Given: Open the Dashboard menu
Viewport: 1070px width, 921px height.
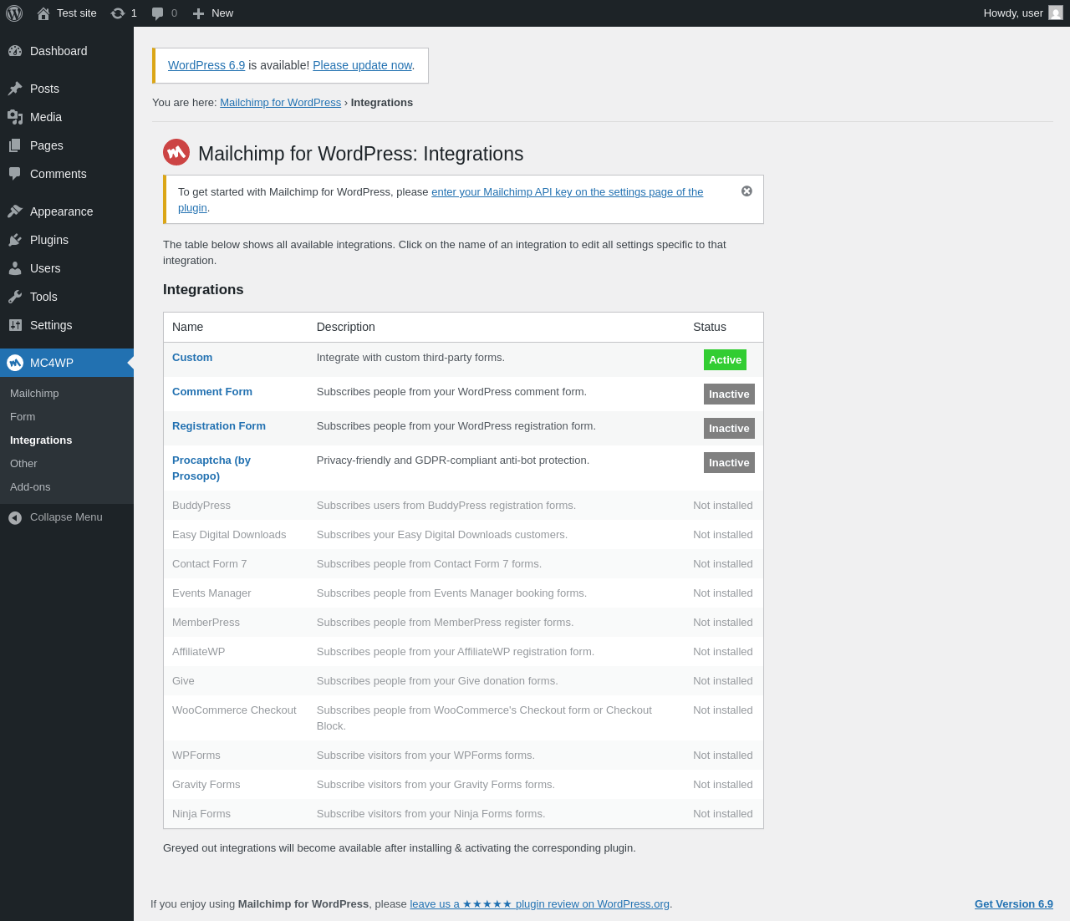Looking at the screenshot, I should (x=59, y=51).
